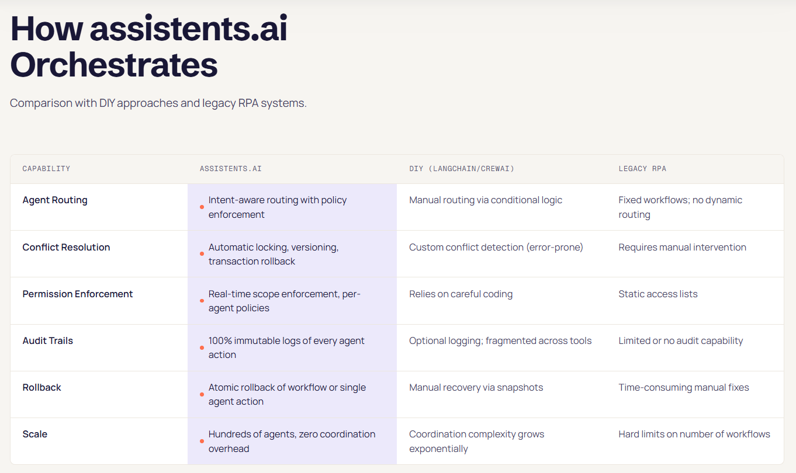
Task: Click "Fixed workflows; no dynamic routing" cell
Action: [x=680, y=207]
